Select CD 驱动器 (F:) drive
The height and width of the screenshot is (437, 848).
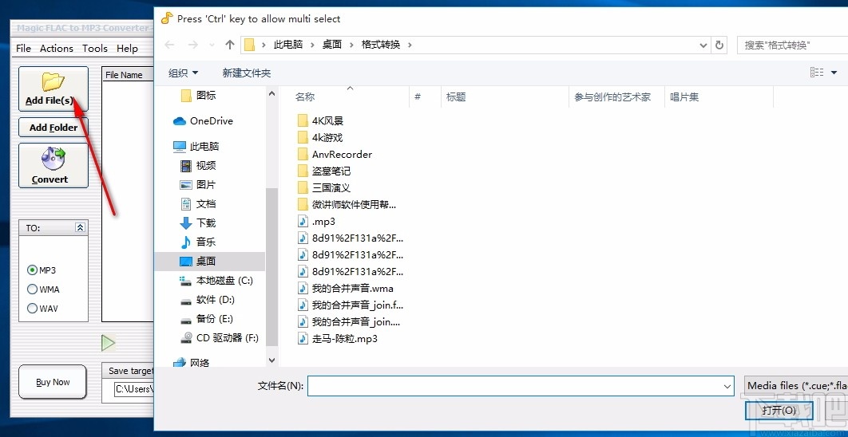click(220, 338)
